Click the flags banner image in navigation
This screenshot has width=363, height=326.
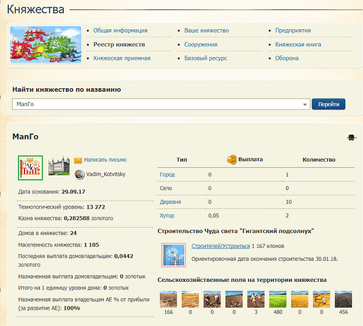(46, 44)
